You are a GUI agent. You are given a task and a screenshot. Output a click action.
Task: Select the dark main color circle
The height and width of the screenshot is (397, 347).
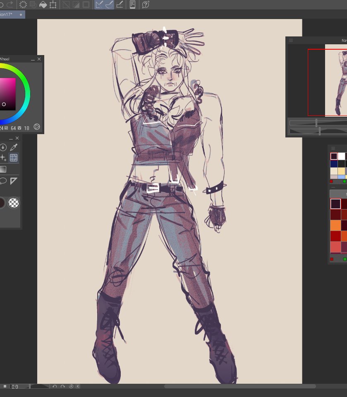click(x=2, y=203)
